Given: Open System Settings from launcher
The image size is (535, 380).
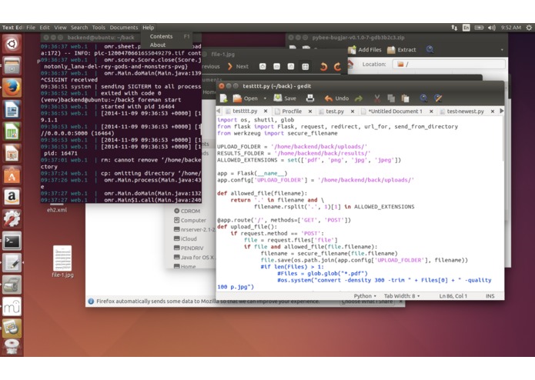Looking at the screenshot, I should 12,218.
